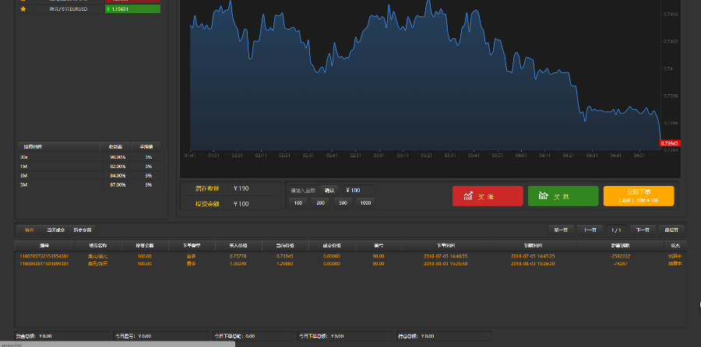Click the ¥100 amount input field
Image resolution: width=701 pixels, height=347 pixels.
360,190
